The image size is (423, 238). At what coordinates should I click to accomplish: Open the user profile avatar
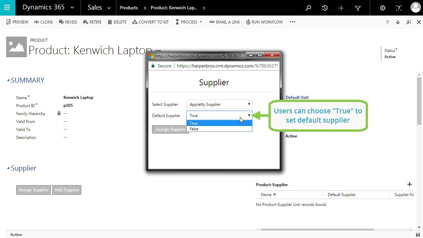coord(415,8)
